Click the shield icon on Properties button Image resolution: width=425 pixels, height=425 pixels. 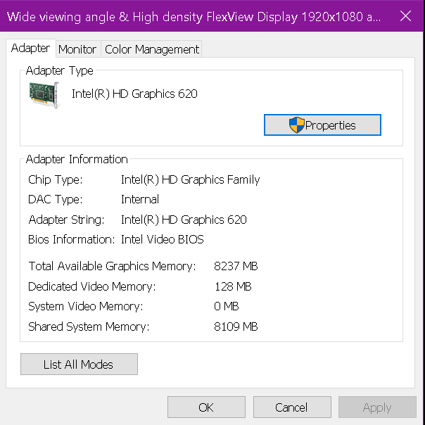click(x=296, y=125)
